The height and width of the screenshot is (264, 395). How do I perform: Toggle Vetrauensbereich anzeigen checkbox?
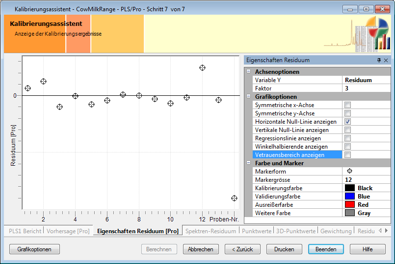click(x=347, y=155)
